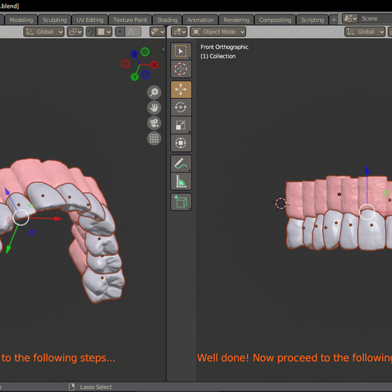
Task: Switch to the Sculpting workspace tab
Action: point(55,20)
